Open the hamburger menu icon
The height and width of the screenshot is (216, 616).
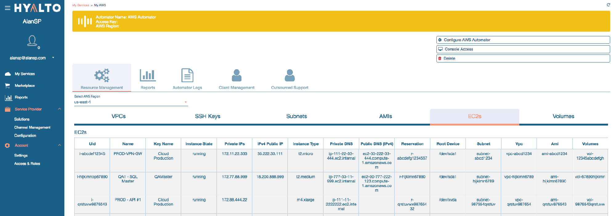8,8
